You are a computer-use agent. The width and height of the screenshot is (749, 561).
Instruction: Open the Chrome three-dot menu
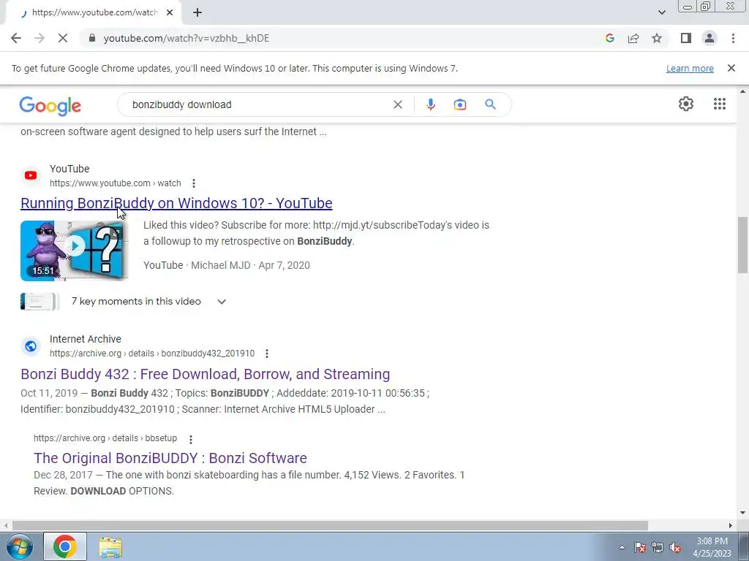click(x=733, y=38)
